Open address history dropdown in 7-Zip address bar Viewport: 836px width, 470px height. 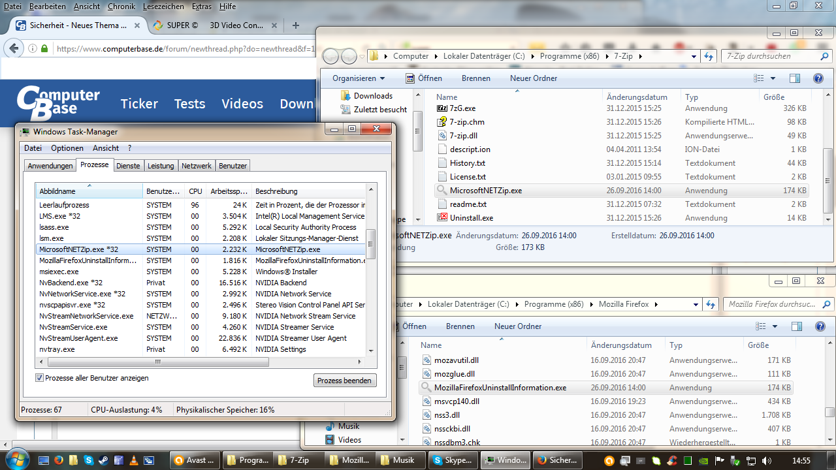click(694, 56)
